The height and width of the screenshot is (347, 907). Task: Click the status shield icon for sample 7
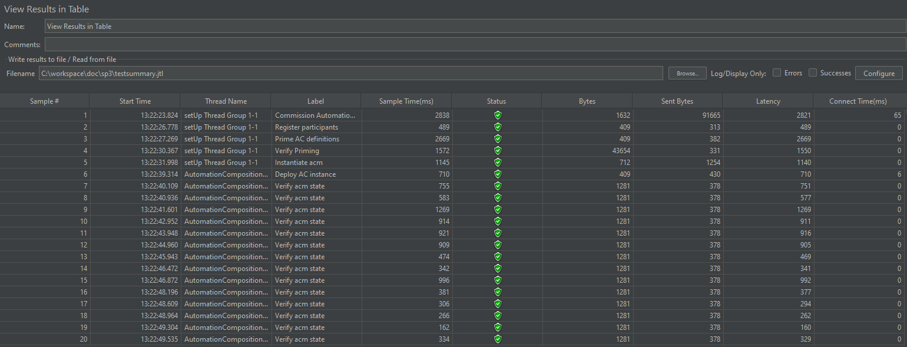coord(497,186)
